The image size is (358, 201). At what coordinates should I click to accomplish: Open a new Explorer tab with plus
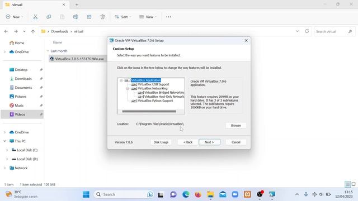[77, 4]
